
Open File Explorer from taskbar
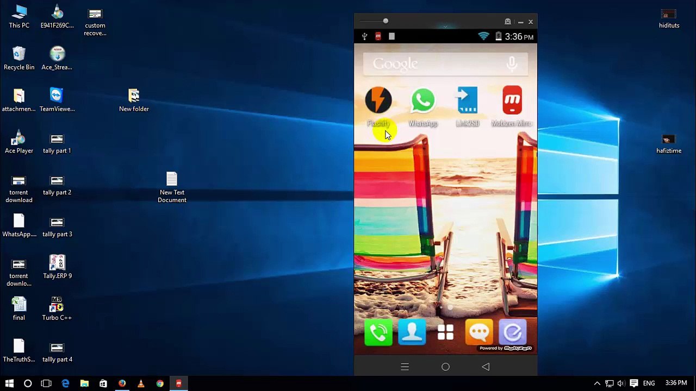84,383
